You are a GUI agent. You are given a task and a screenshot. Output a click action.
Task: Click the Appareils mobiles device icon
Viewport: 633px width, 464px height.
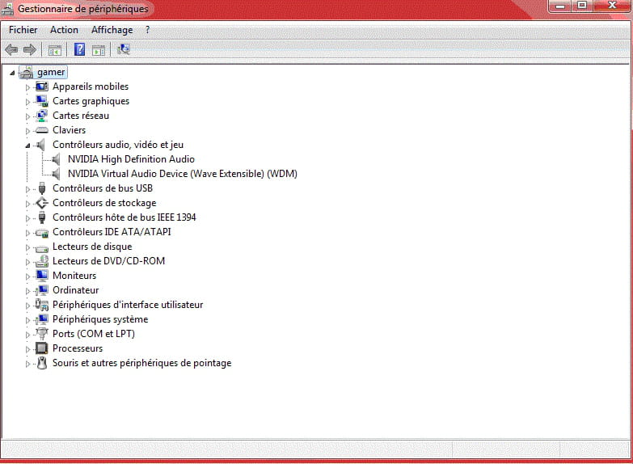point(41,86)
